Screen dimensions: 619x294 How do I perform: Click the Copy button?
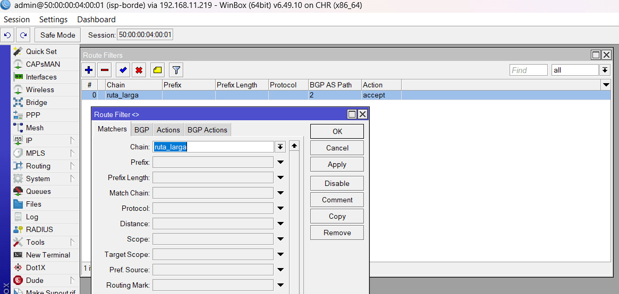pyautogui.click(x=337, y=217)
